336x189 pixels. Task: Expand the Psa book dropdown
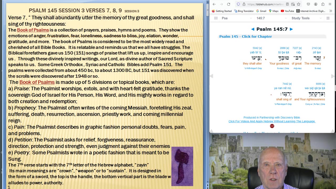pyautogui.click(x=237, y=18)
